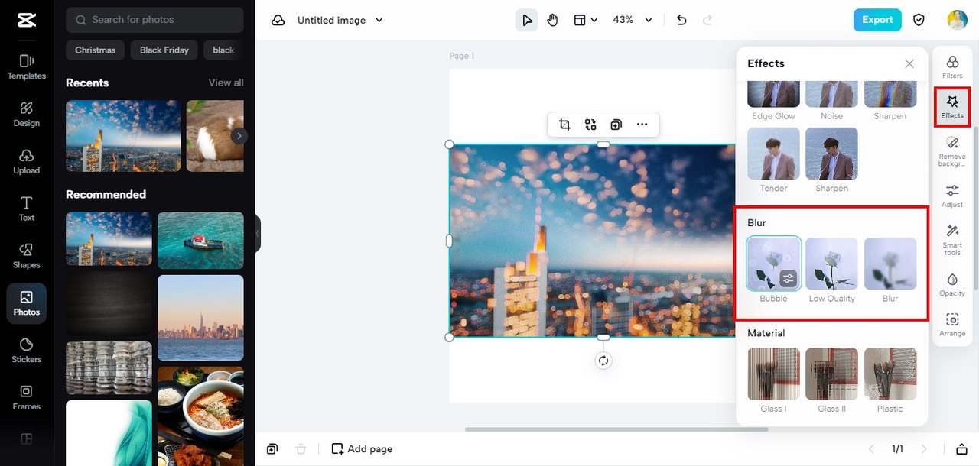Apply the Low Quality blur effect
This screenshot has height=466, width=979.
tap(831, 264)
